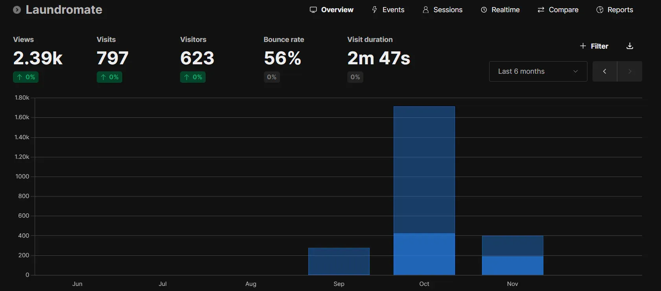Select the November bar in chart
Viewport: 661px width, 291px height.
tap(512, 255)
